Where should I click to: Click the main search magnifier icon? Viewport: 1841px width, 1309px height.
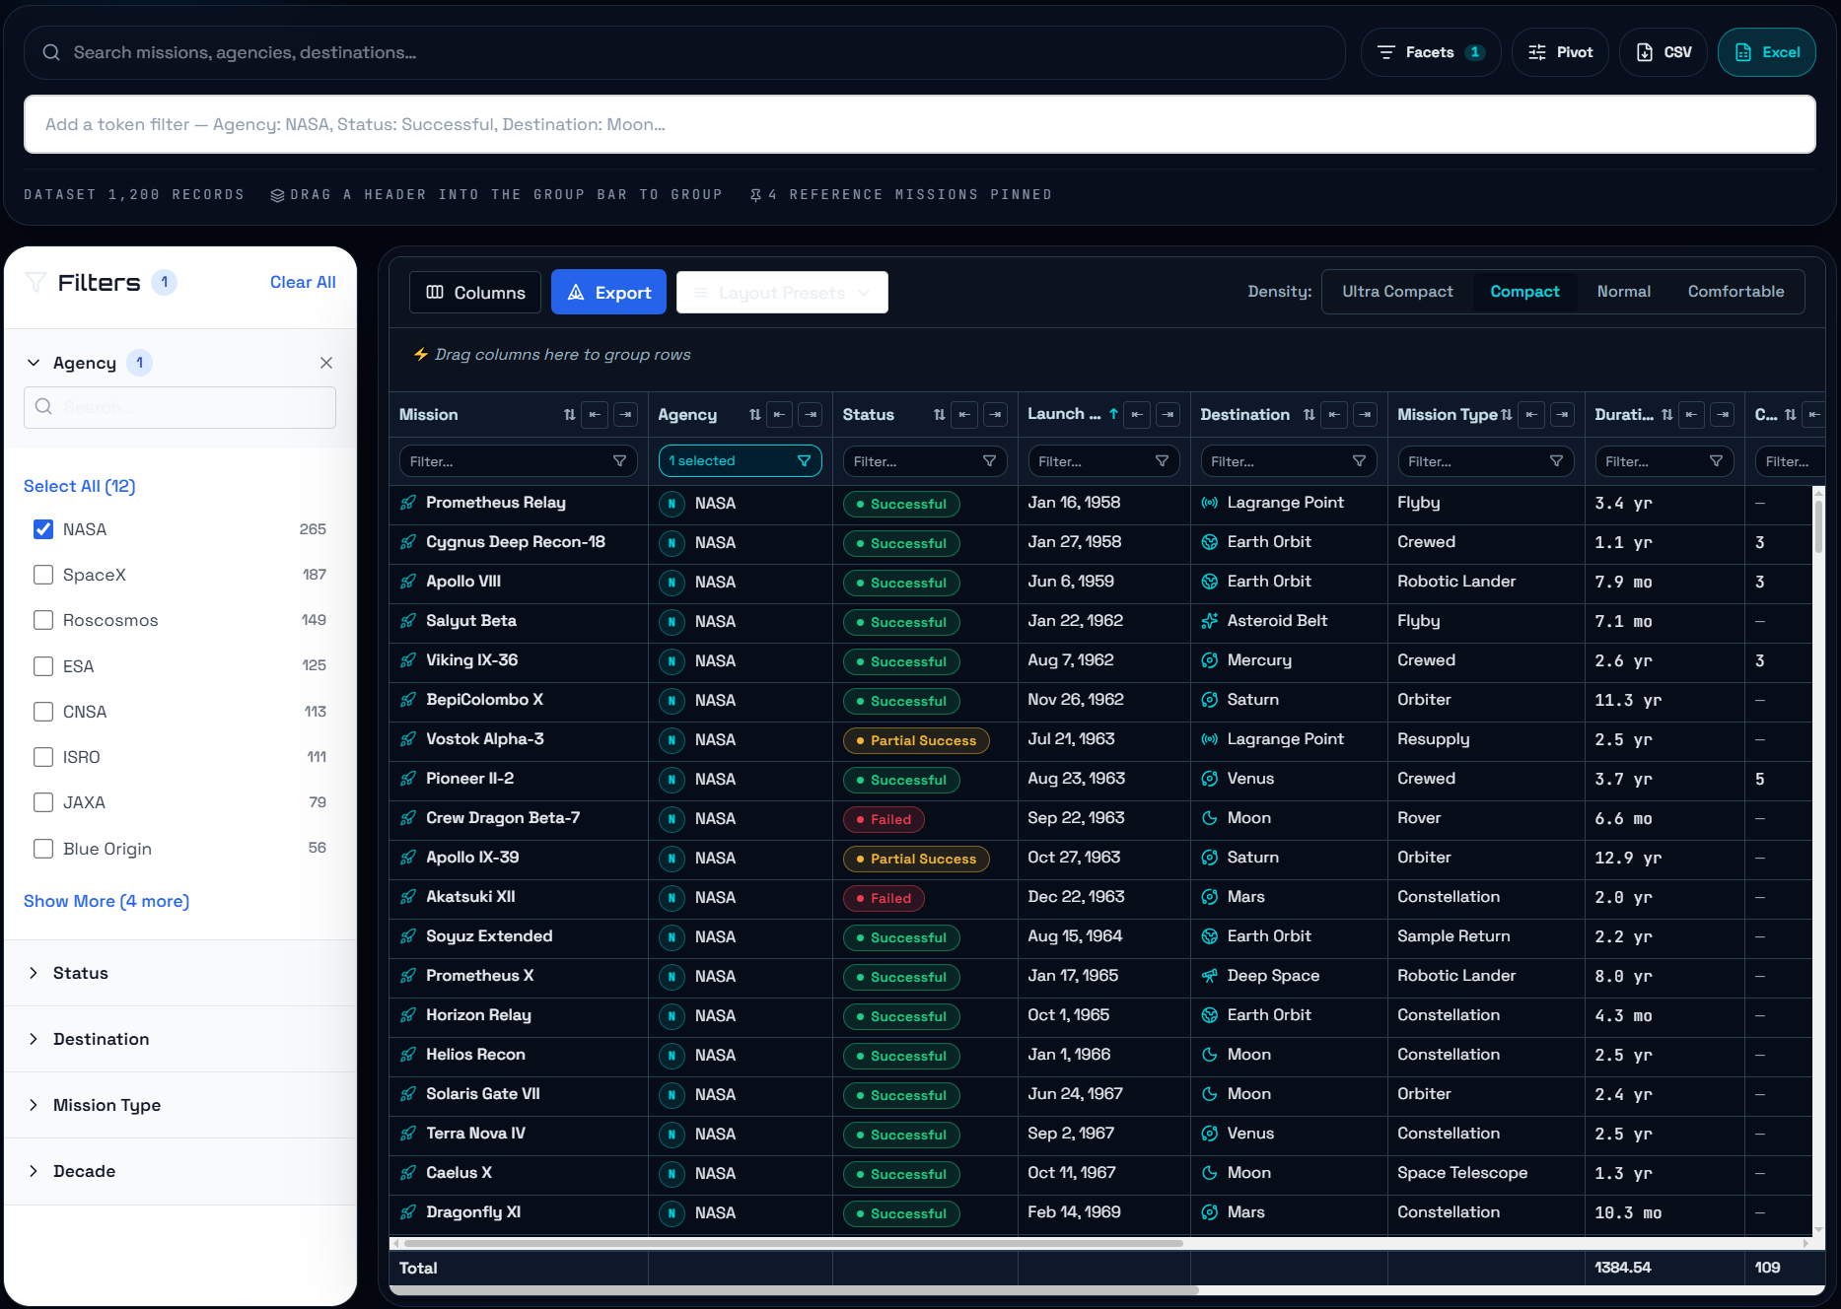click(51, 52)
